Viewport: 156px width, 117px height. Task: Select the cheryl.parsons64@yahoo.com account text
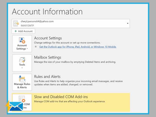[37, 21]
